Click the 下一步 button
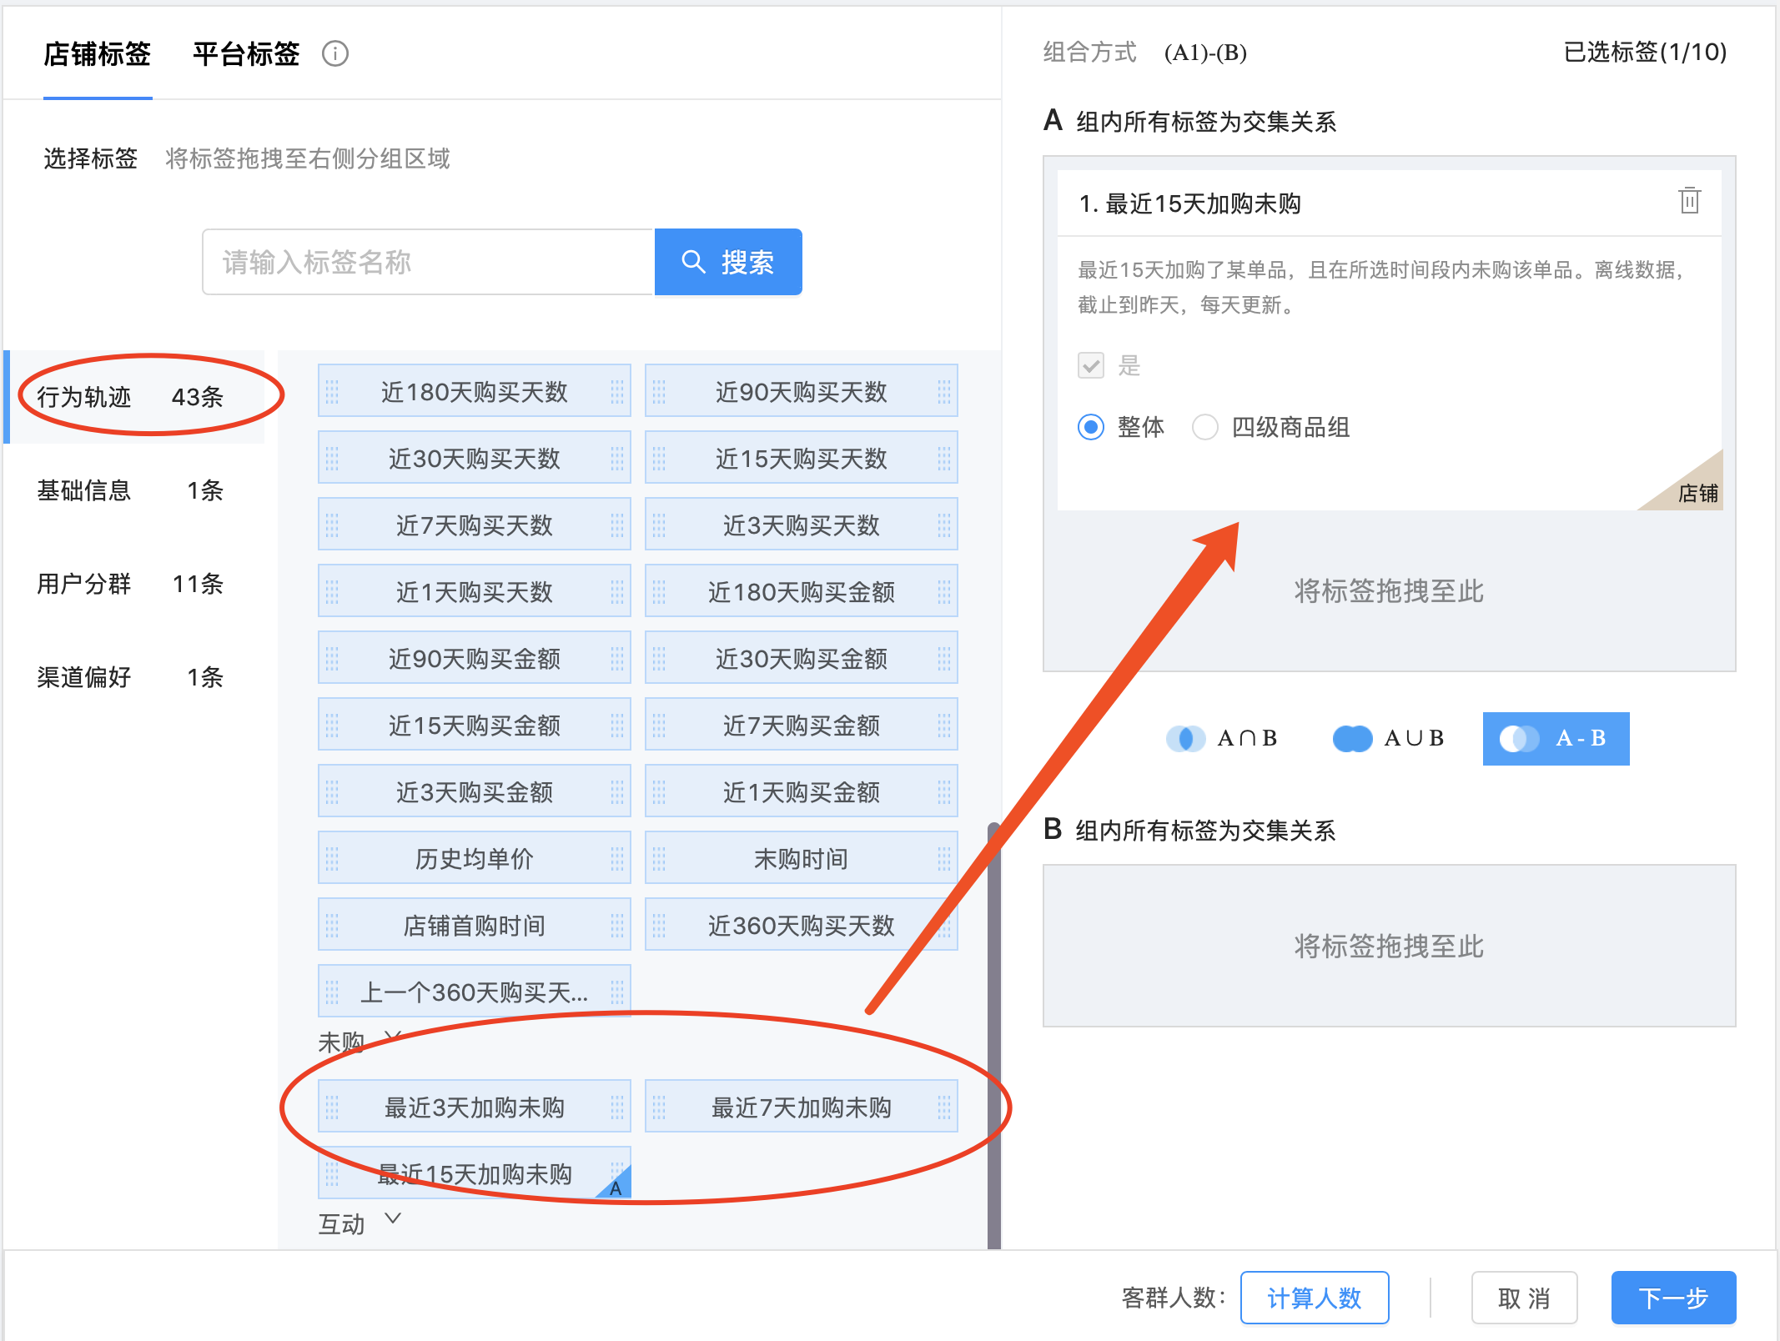 [1672, 1298]
